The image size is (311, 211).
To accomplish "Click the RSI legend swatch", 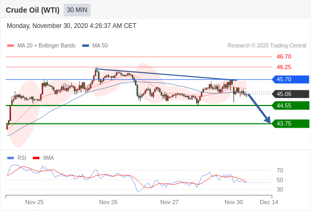I will click(11, 158).
